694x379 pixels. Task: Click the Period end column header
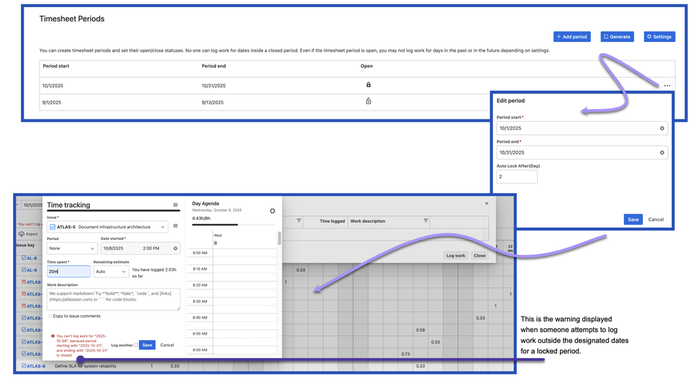[x=214, y=66]
